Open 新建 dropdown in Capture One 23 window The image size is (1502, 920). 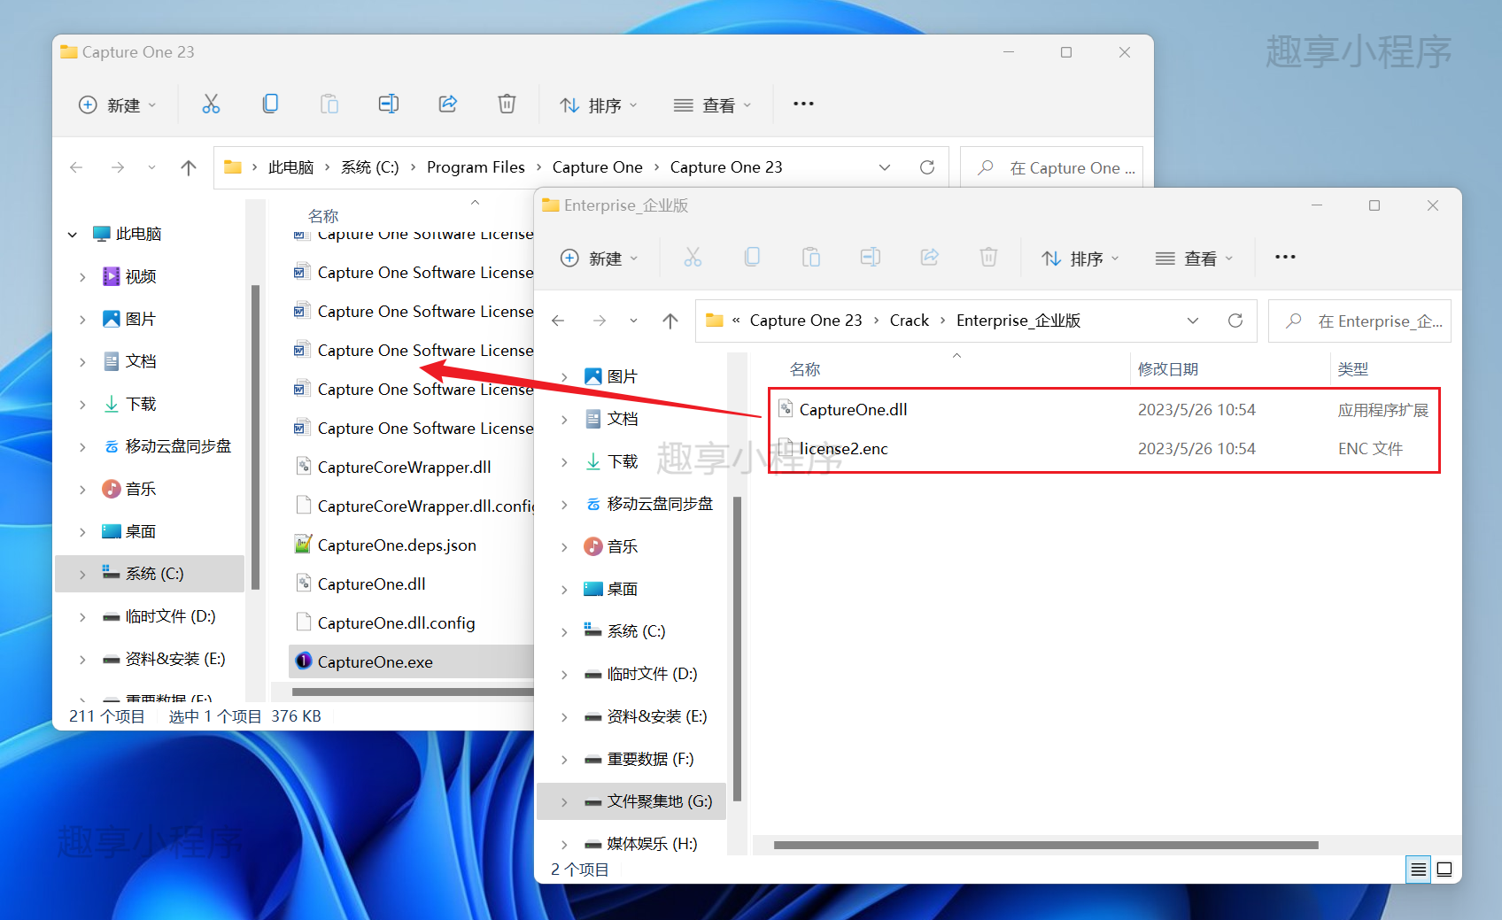pos(118,104)
